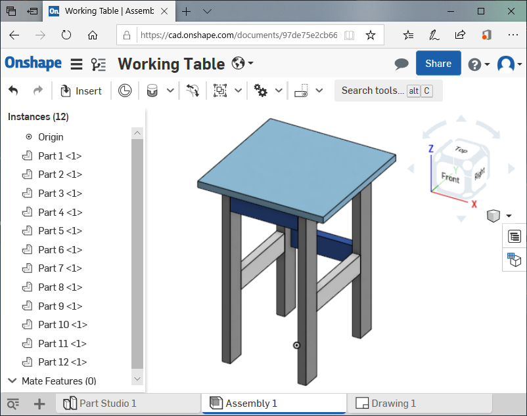Undo the last action

point(13,91)
